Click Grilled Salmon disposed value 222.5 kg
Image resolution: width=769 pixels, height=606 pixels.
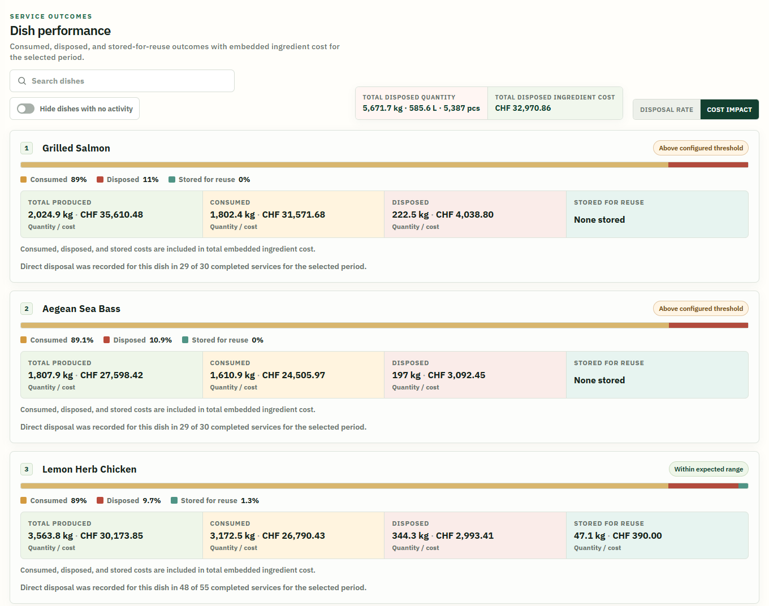tap(411, 215)
